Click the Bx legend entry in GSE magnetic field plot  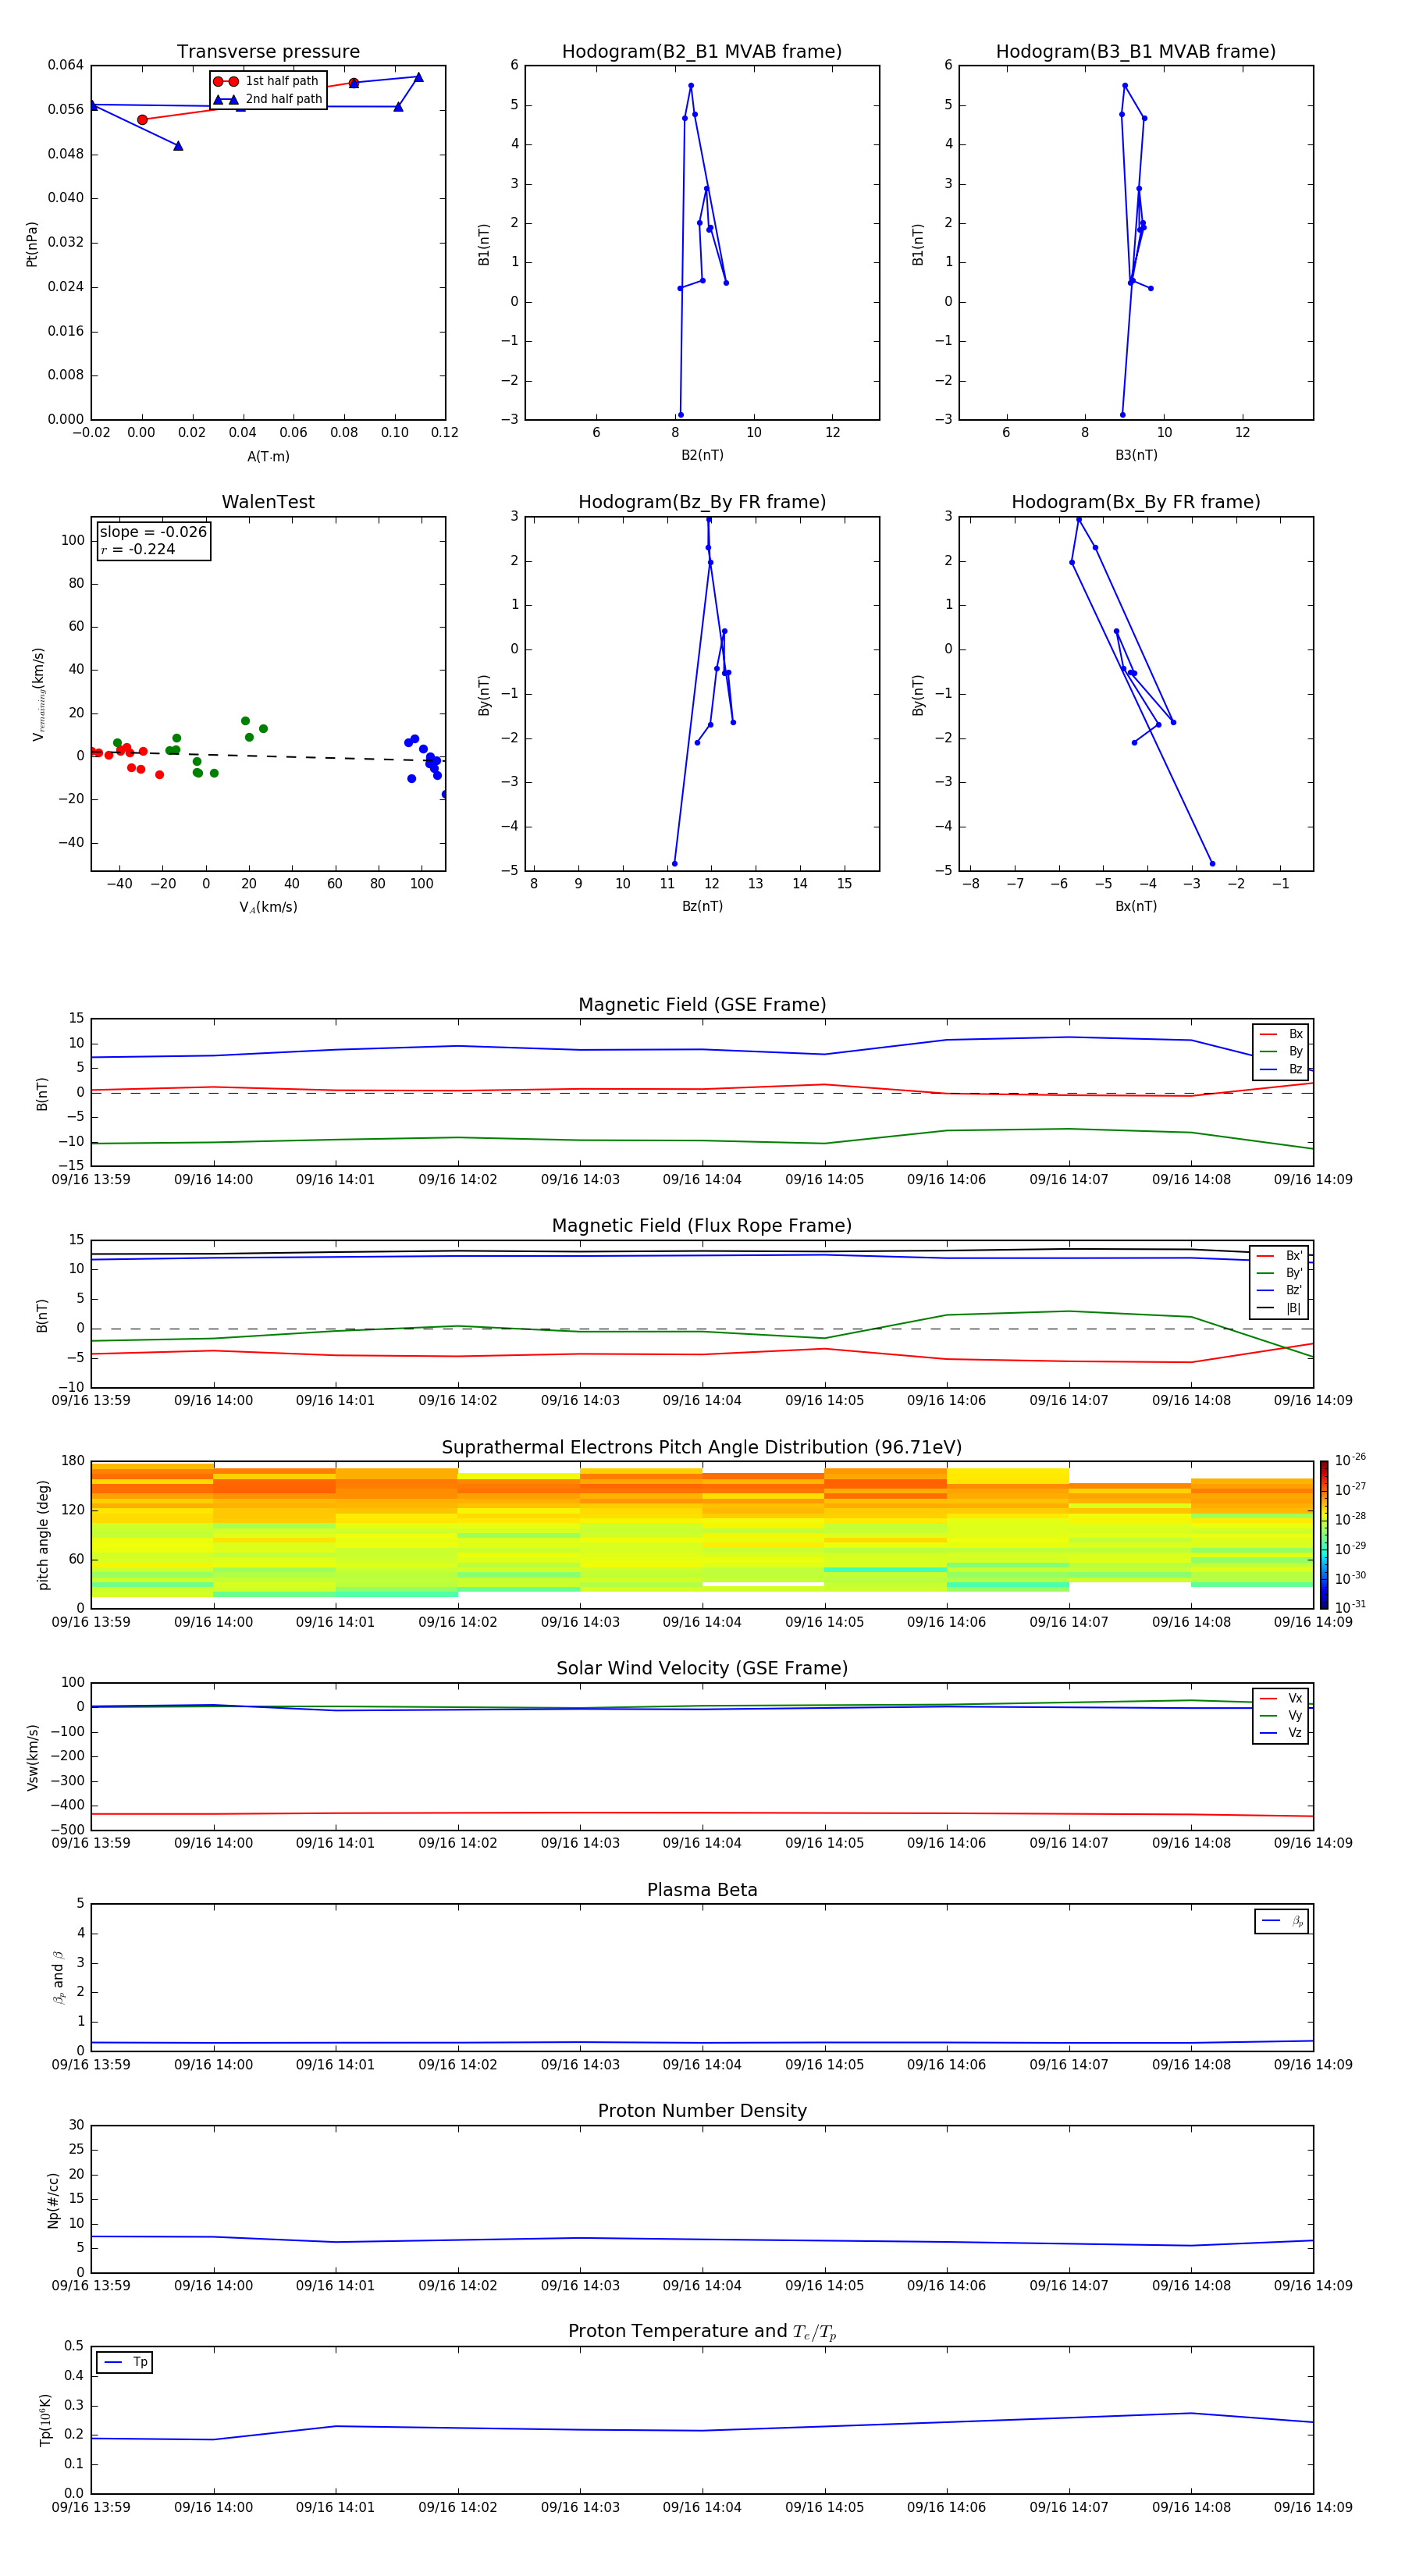(x=1281, y=1034)
